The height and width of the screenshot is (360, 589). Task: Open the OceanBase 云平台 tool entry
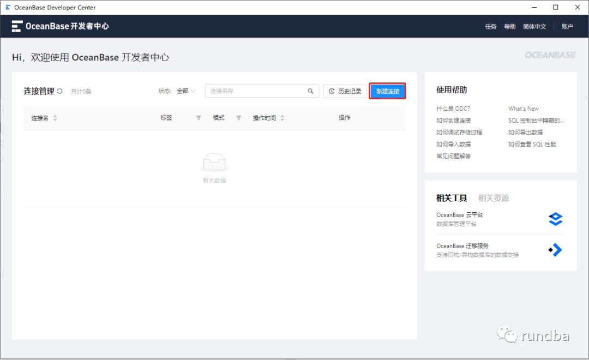pos(500,219)
